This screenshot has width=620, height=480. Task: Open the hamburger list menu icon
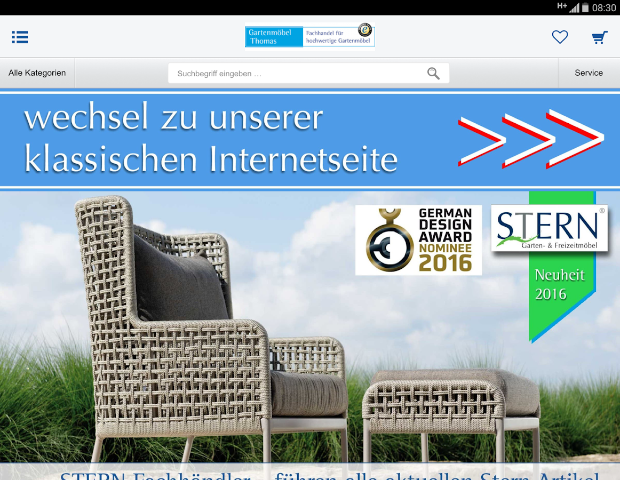pyautogui.click(x=20, y=37)
